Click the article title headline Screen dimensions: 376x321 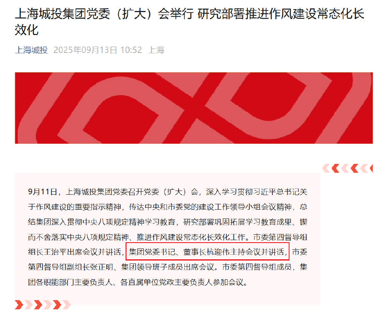point(189,22)
